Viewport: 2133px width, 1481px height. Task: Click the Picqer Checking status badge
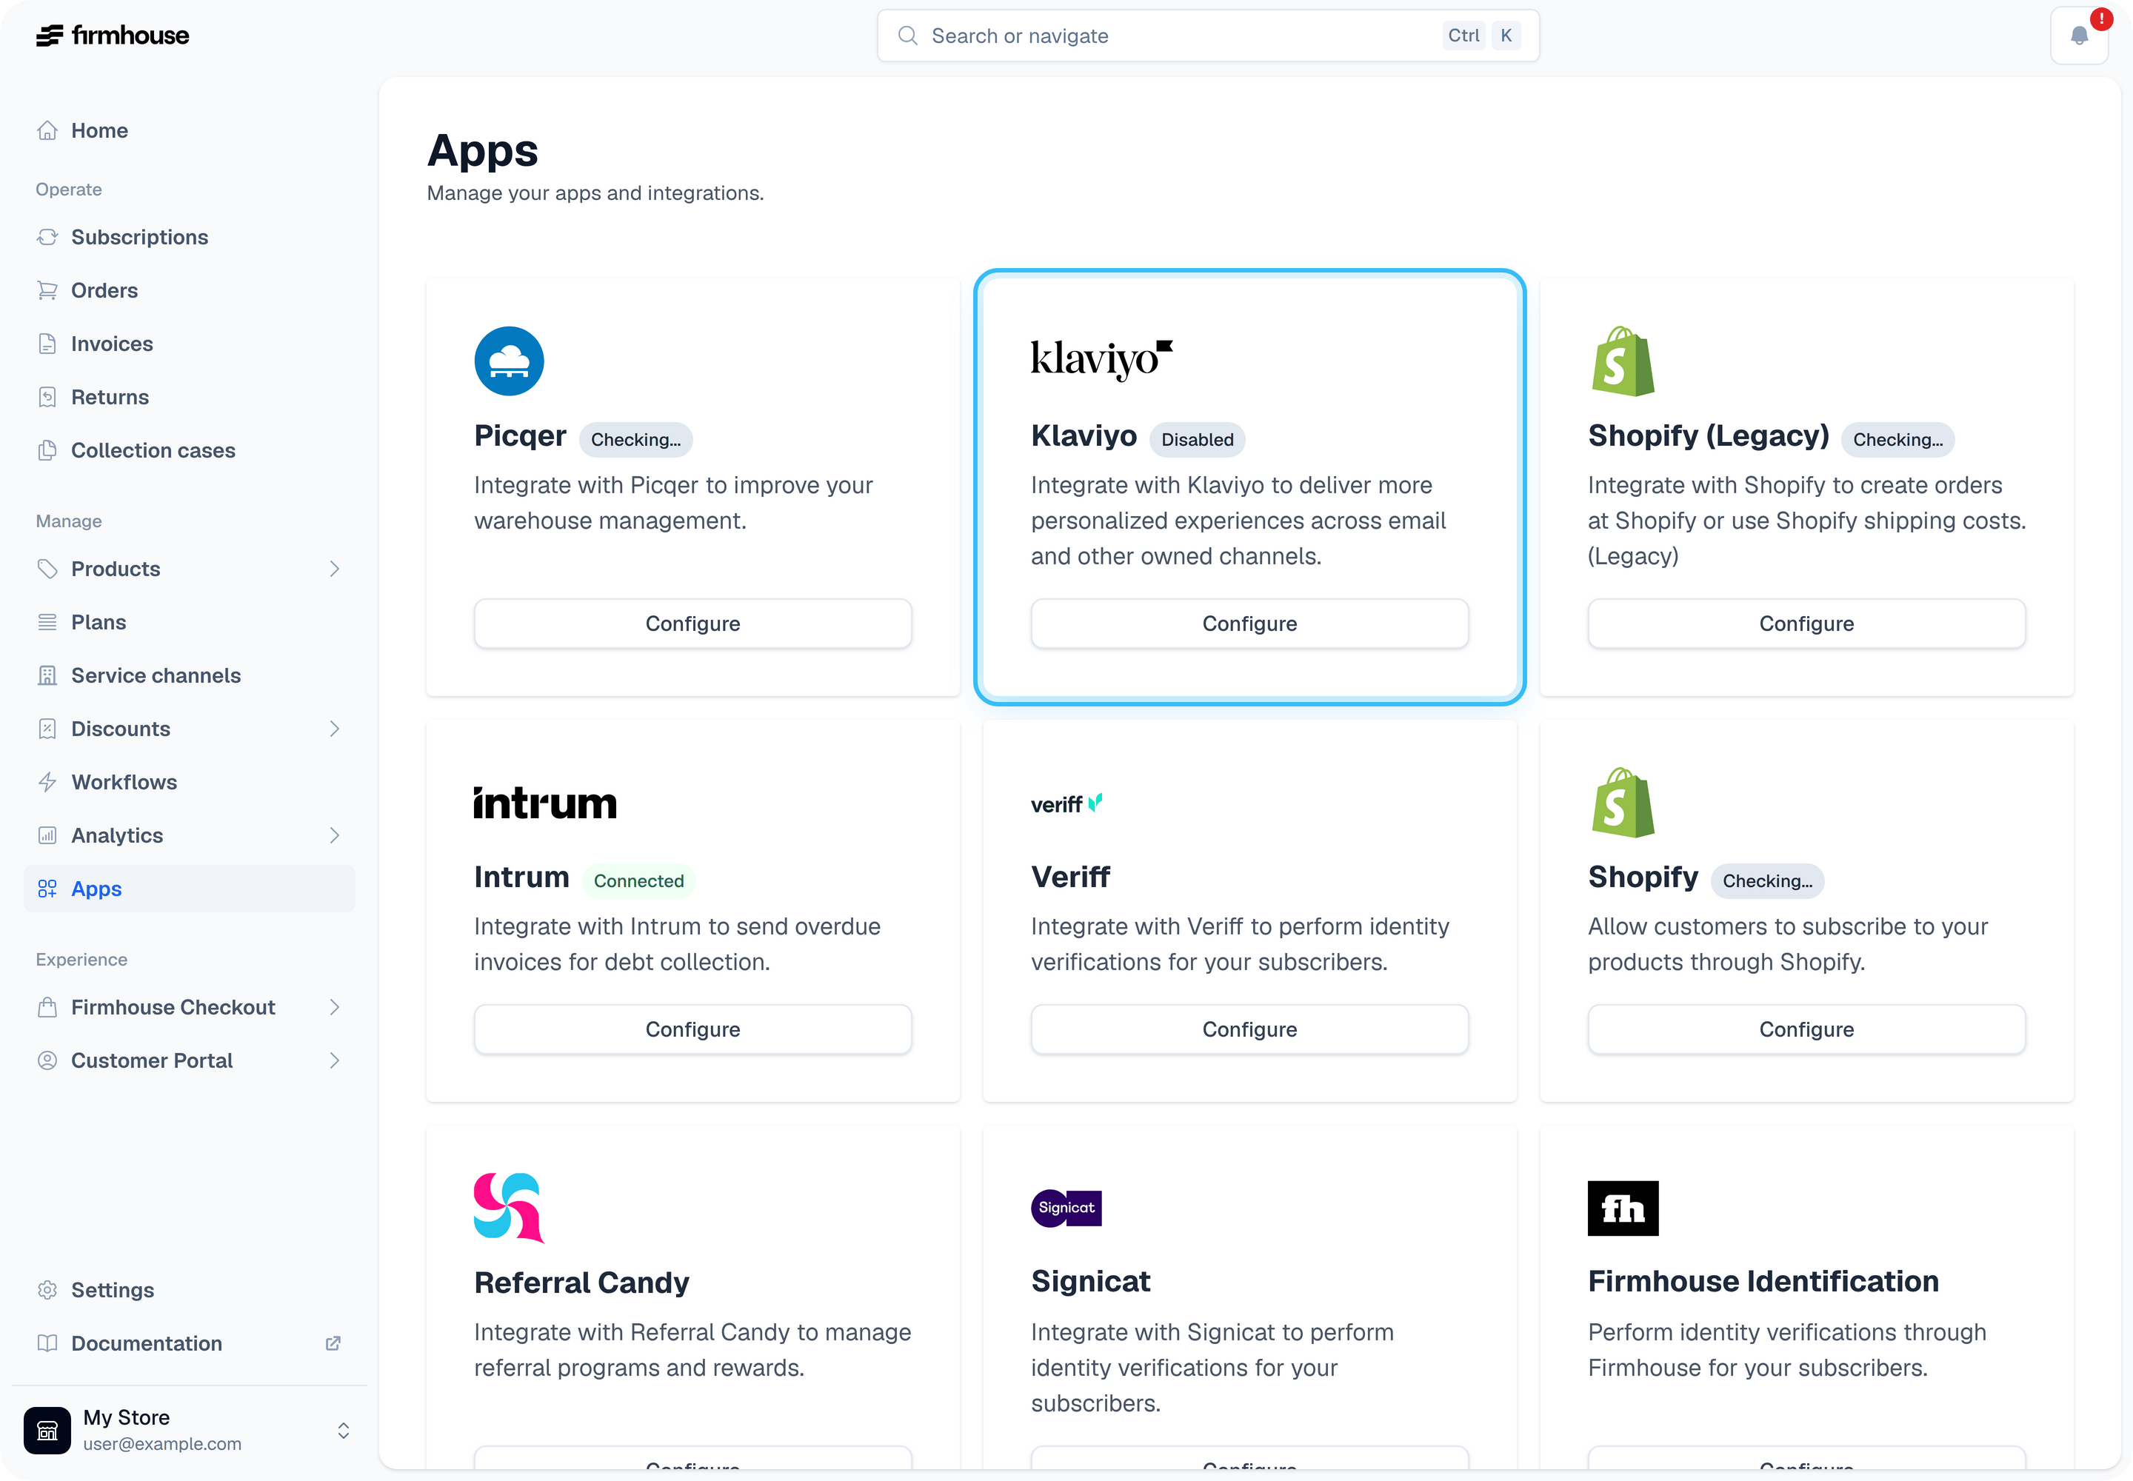click(635, 440)
